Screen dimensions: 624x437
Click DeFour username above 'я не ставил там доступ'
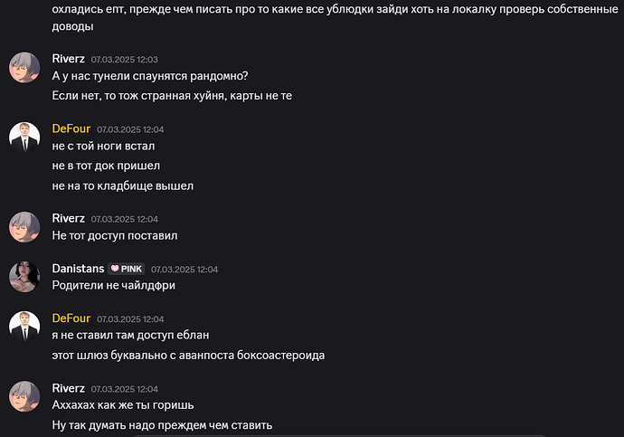[71, 318]
